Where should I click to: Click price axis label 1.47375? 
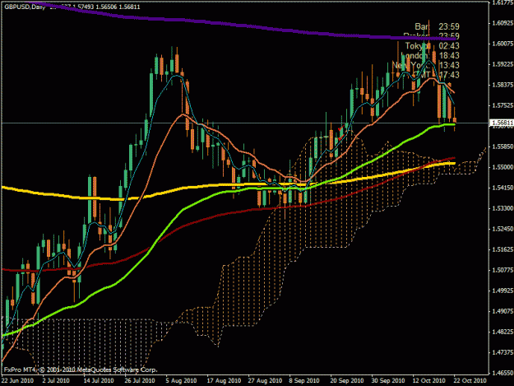[502, 352]
